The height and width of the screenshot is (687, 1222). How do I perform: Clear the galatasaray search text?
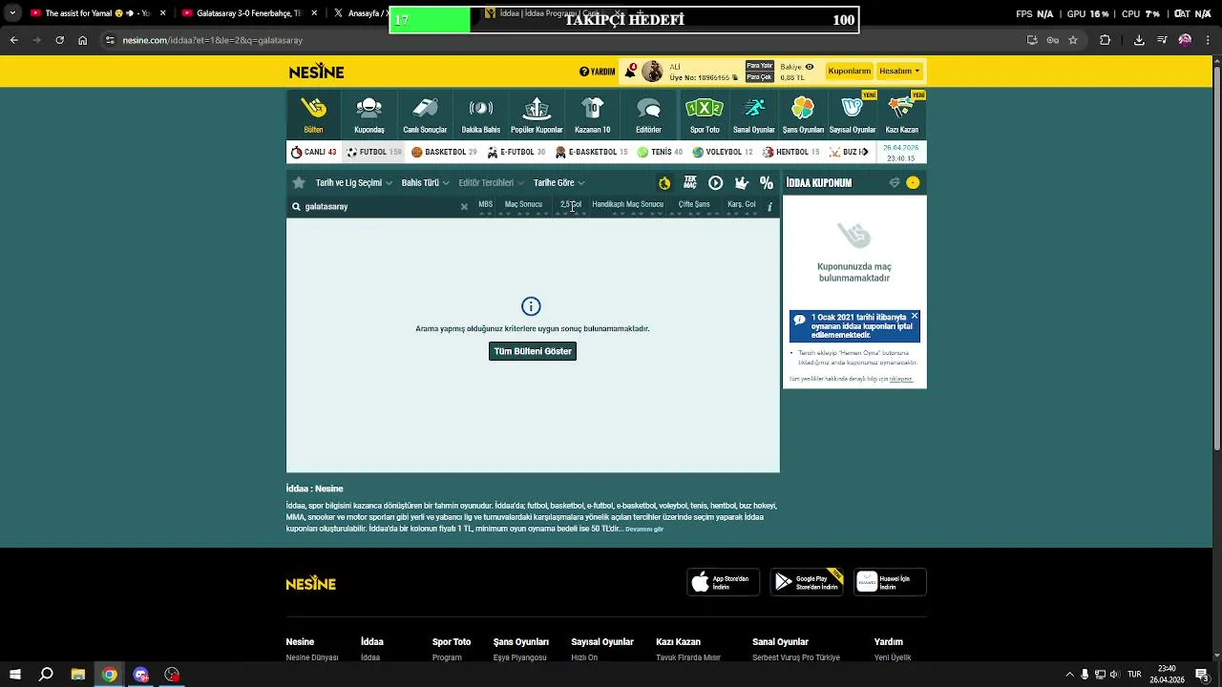pos(464,206)
